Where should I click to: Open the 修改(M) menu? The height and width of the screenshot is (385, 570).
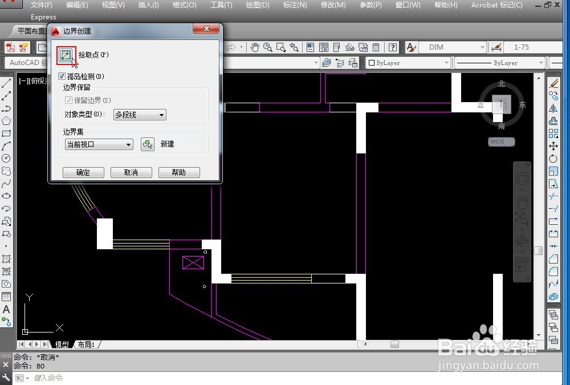(x=333, y=5)
